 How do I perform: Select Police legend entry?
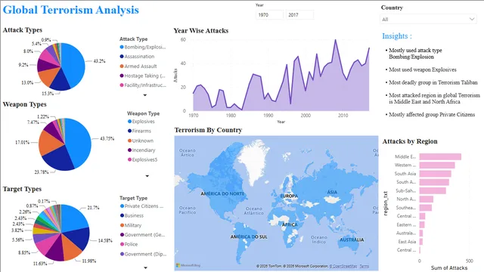click(129, 244)
